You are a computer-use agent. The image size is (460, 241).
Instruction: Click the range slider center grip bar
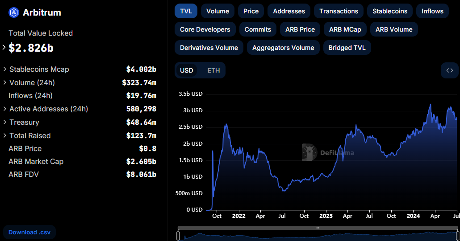tap(318, 228)
